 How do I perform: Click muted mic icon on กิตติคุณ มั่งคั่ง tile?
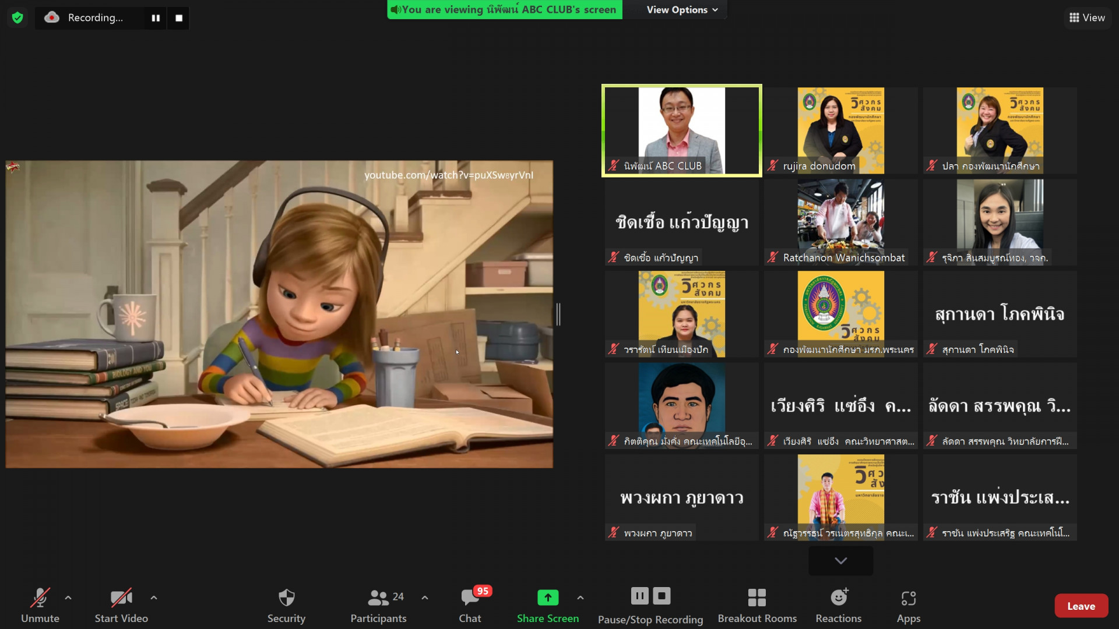tap(614, 441)
